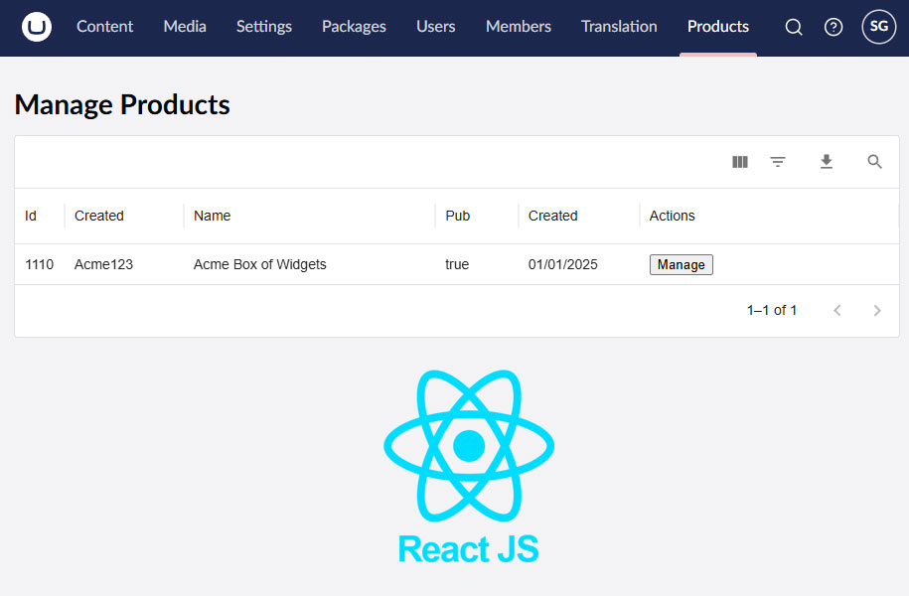909x596 pixels.
Task: Click the 1–1 of 1 pagination text
Action: point(772,310)
